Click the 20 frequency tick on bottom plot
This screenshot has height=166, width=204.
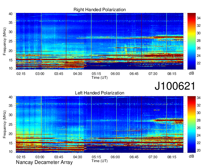coord(11,134)
